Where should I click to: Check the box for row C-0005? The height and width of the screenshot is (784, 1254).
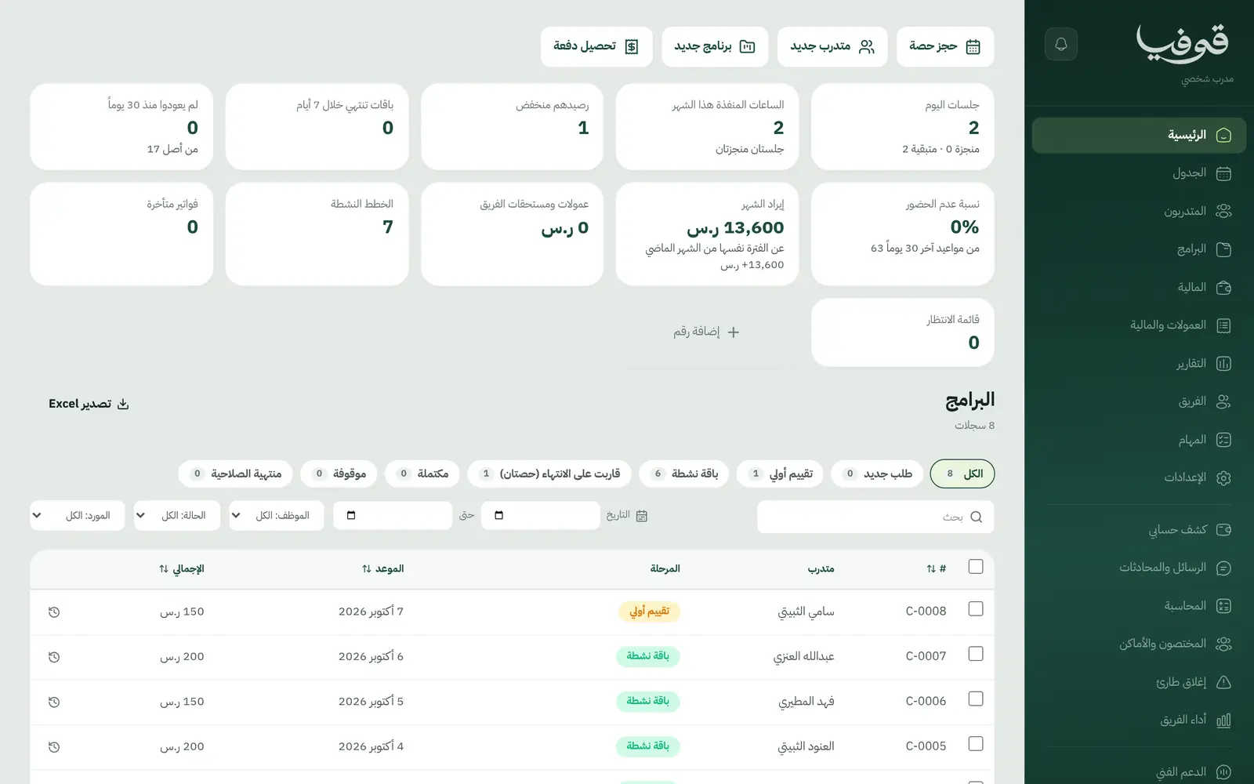click(976, 743)
